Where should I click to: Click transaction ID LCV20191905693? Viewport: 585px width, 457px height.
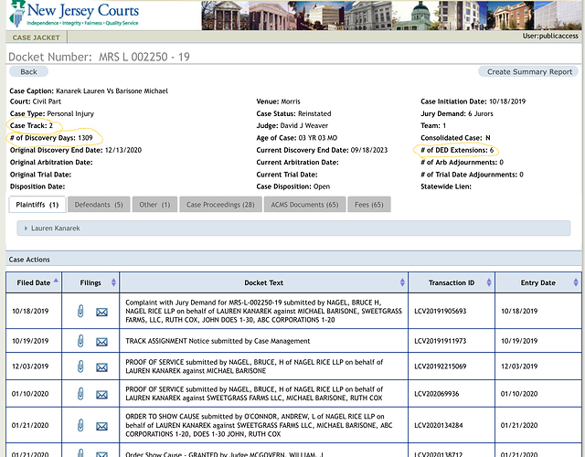point(441,311)
